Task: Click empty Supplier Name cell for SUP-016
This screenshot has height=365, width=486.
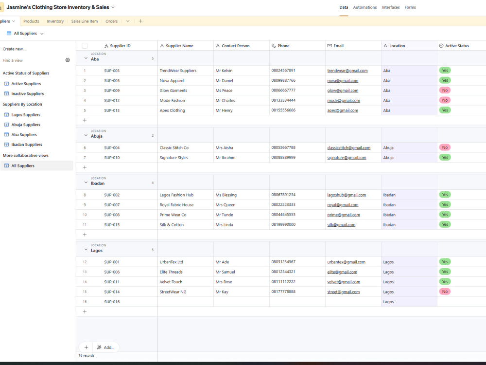Action: [x=186, y=301]
